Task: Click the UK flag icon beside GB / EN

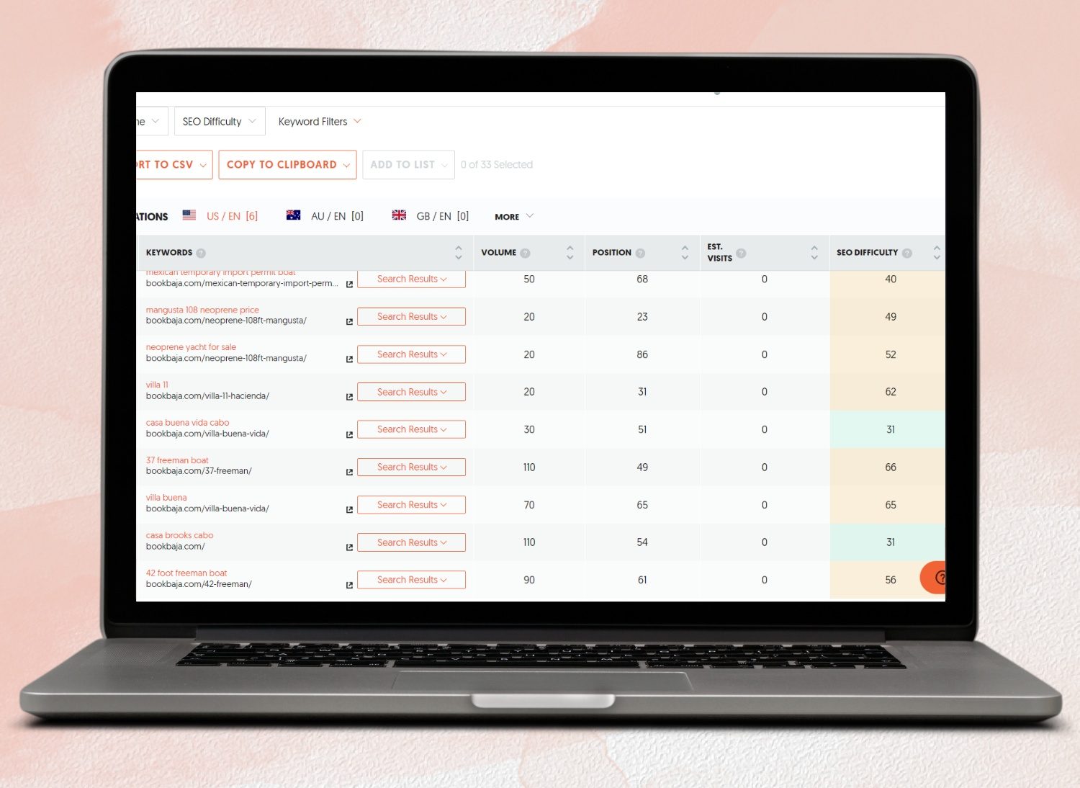Action: 399,215
